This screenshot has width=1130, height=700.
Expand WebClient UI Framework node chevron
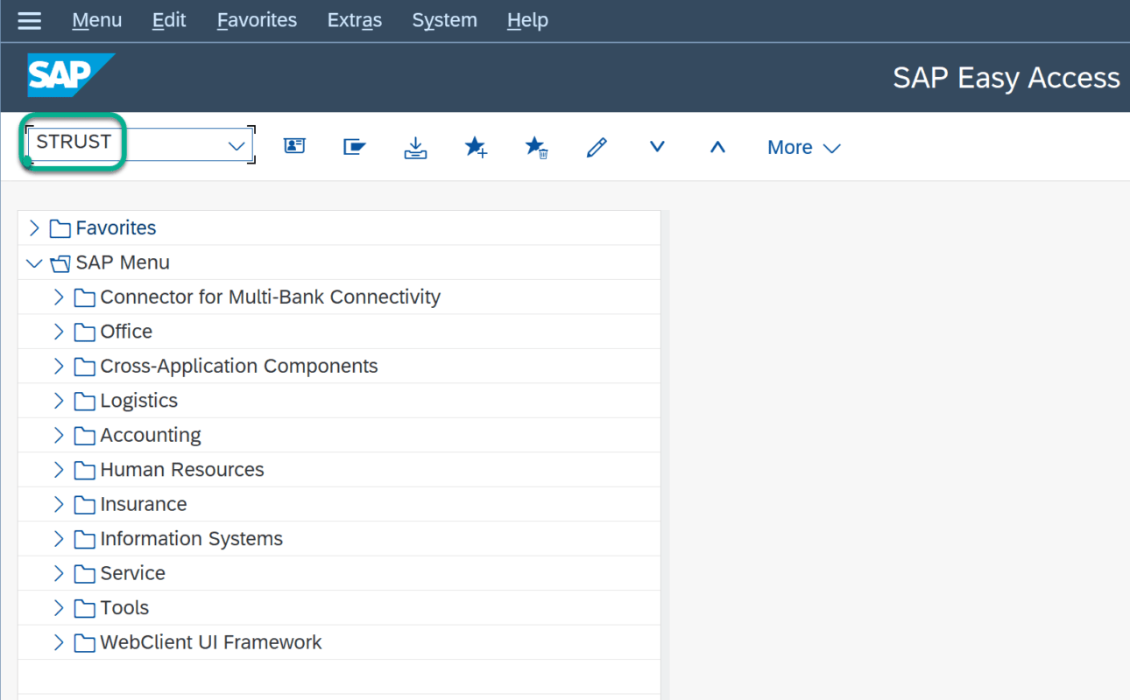tap(59, 642)
